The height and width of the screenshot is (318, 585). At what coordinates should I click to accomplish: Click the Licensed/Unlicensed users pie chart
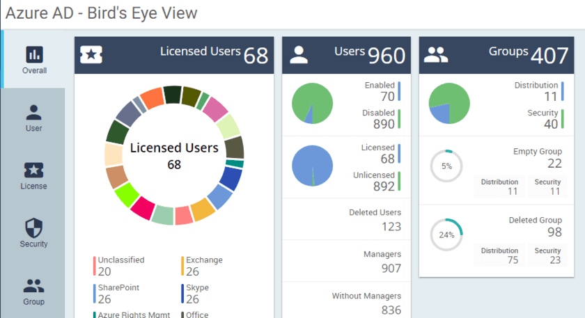(313, 166)
